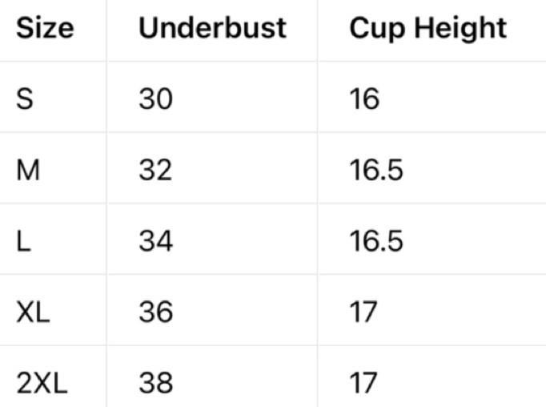This screenshot has height=407, width=546.
Task: Click the 16.5 cup height for size L
Action: tap(375, 241)
